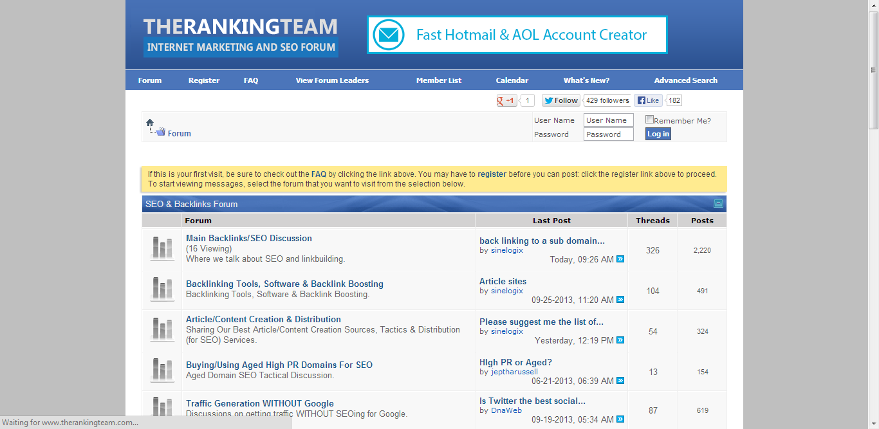Collapse the SEO & Backlinks Forum section
879x429 pixels.
[x=718, y=204]
